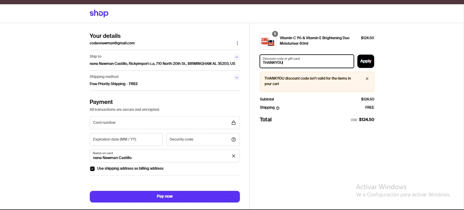Click the Shipping info question mark icon
The image size is (464, 210).
(277, 108)
